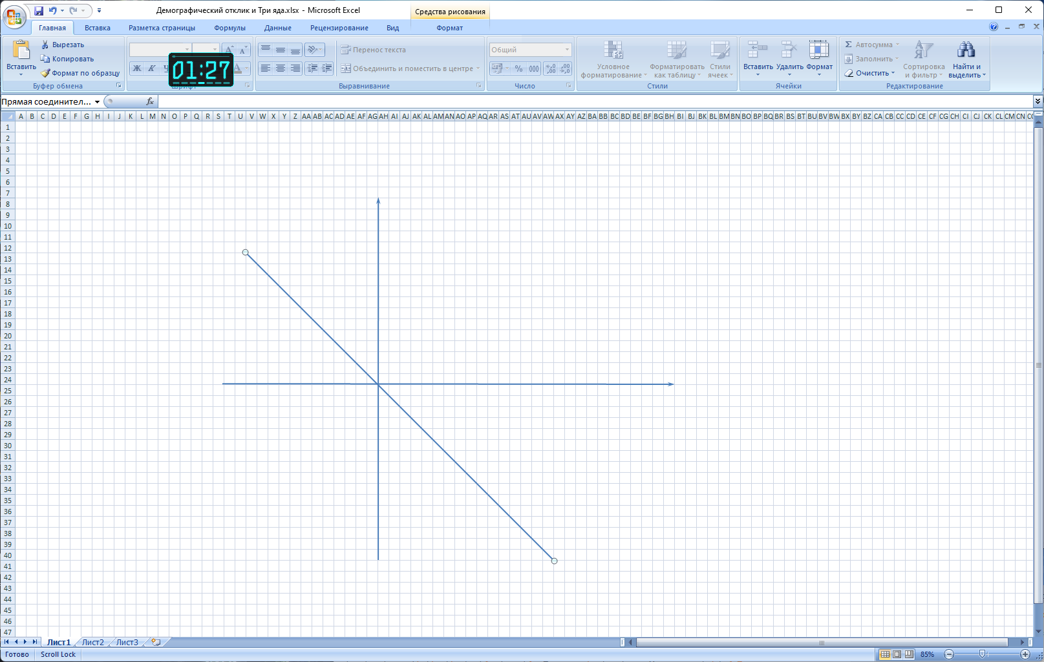Image resolution: width=1044 pixels, height=662 pixels.
Task: Open Сортировка и фильтр menu
Action: click(924, 59)
